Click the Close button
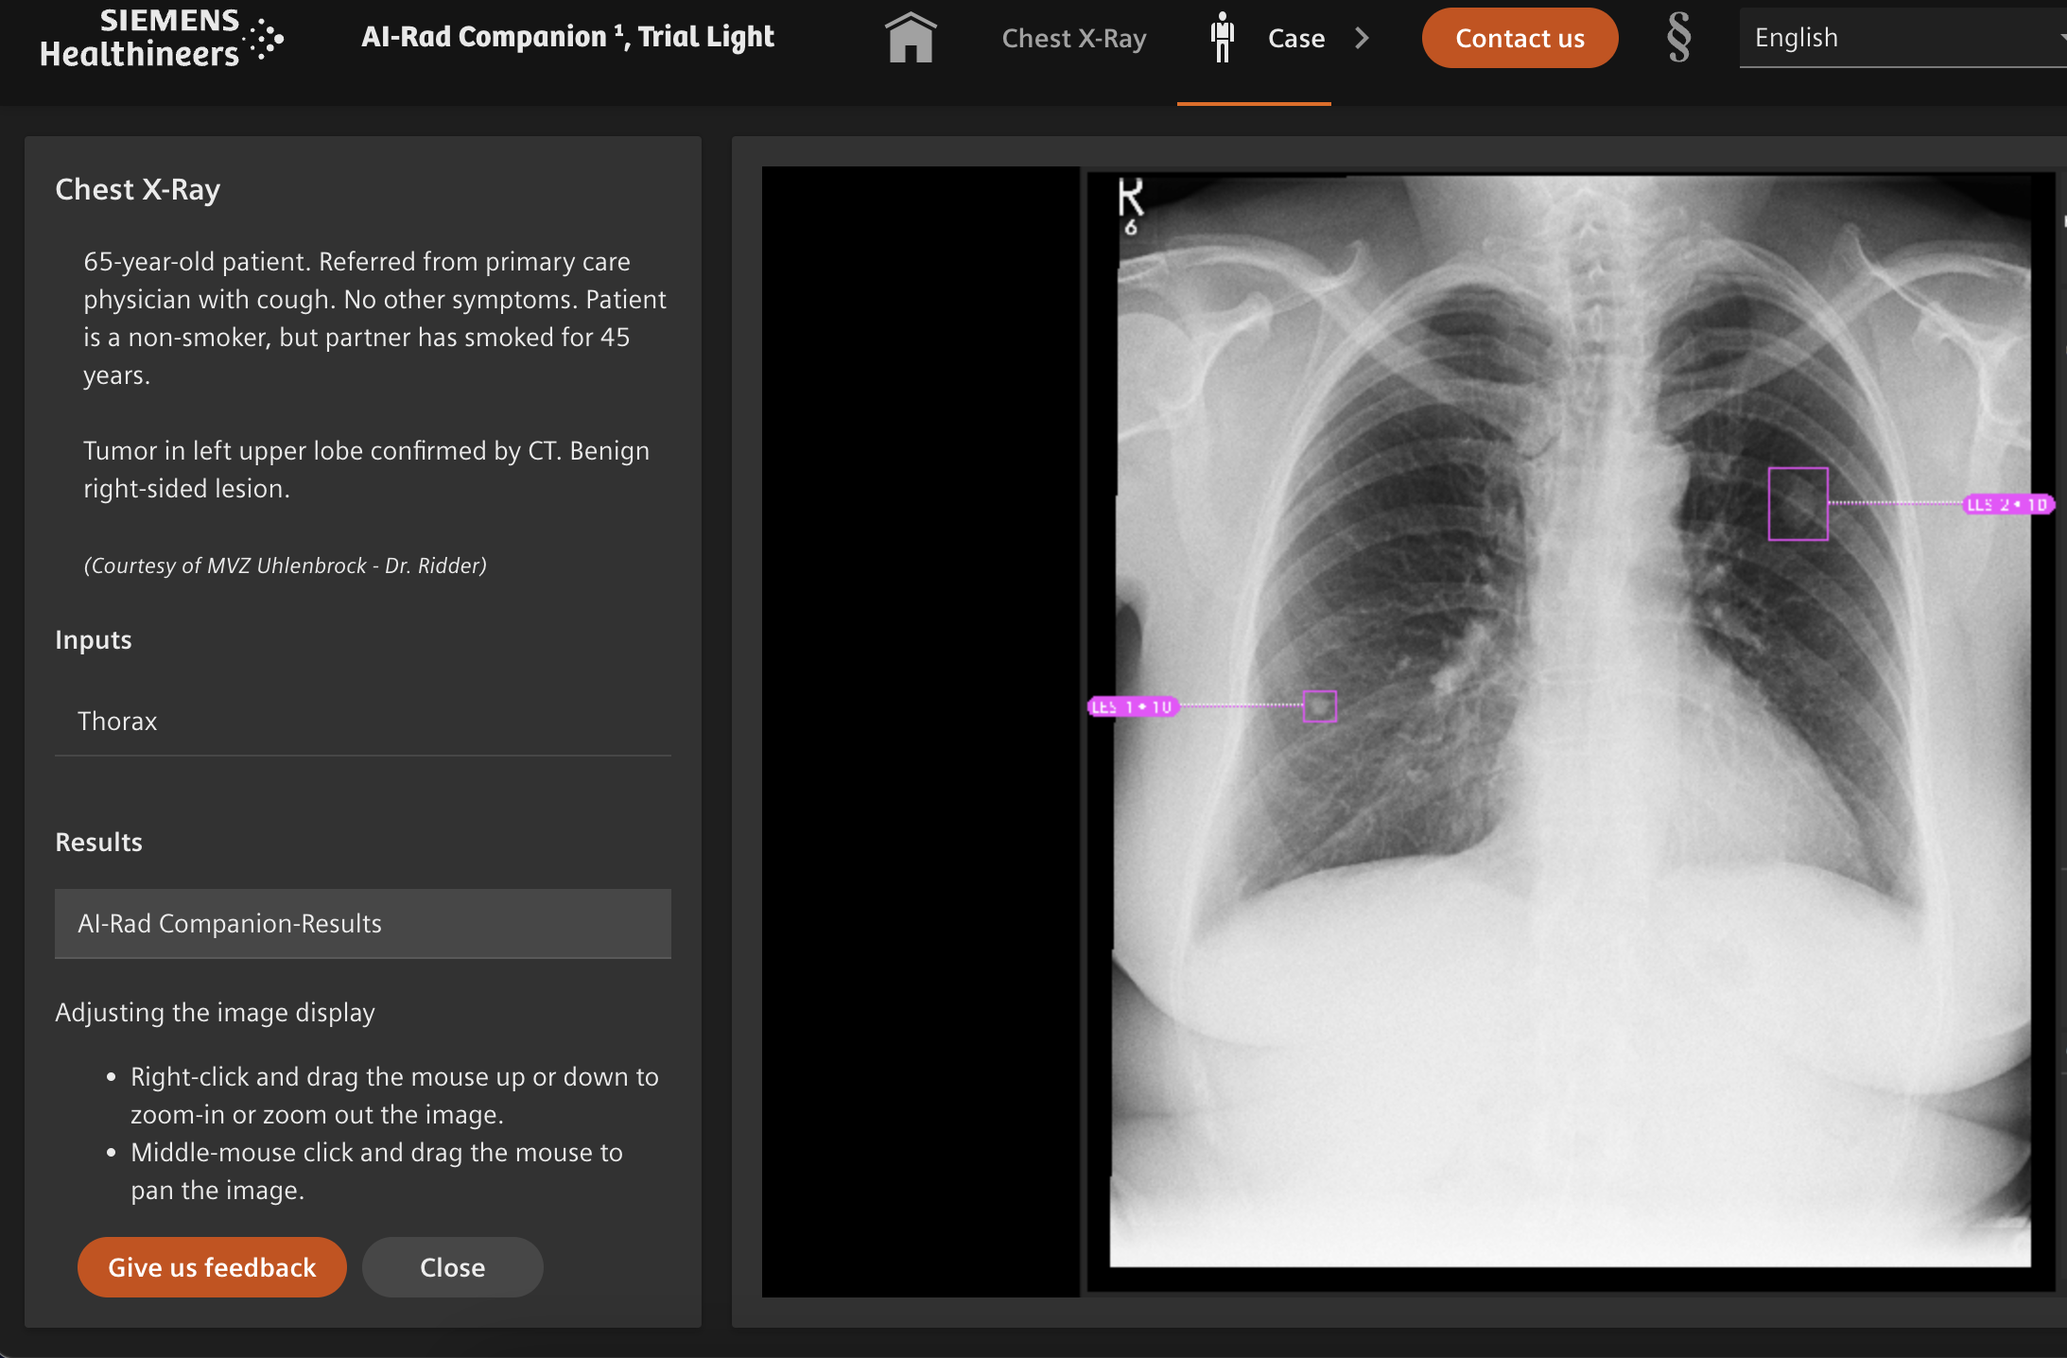This screenshot has height=1358, width=2067. pos(452,1265)
